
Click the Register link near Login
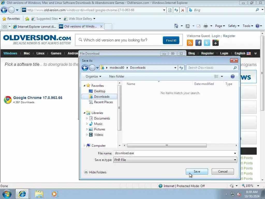[229, 36]
